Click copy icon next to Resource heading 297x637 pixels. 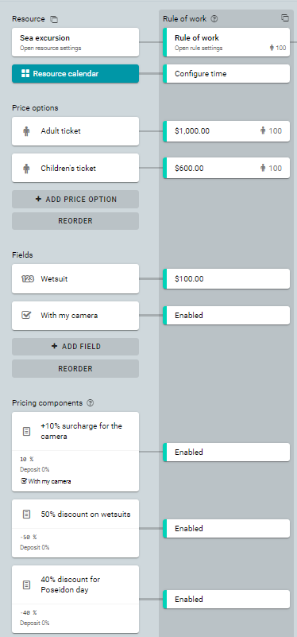point(54,19)
